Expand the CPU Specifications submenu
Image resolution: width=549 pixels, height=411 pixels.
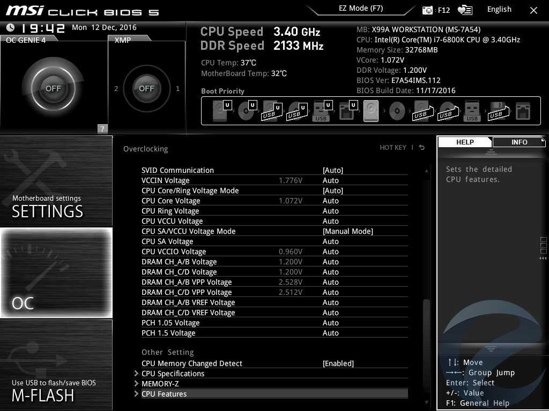pos(173,374)
